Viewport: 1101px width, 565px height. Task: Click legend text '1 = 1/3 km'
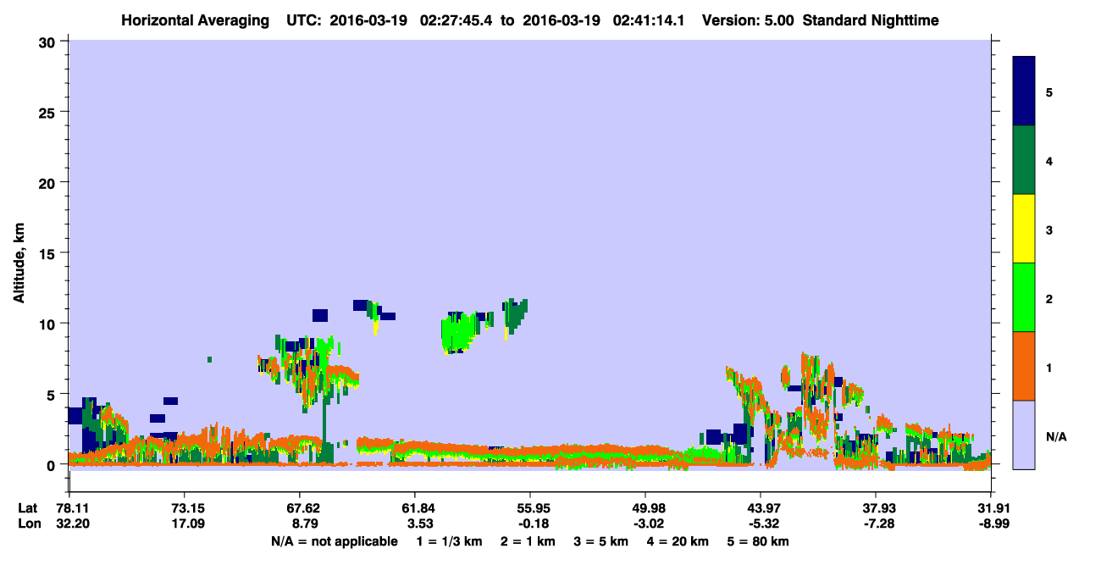[x=449, y=541]
